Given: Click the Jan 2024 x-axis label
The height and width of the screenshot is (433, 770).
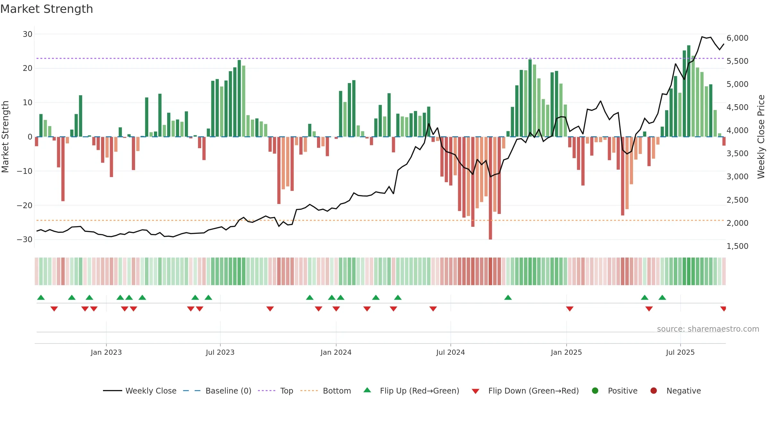Looking at the screenshot, I should (x=336, y=352).
